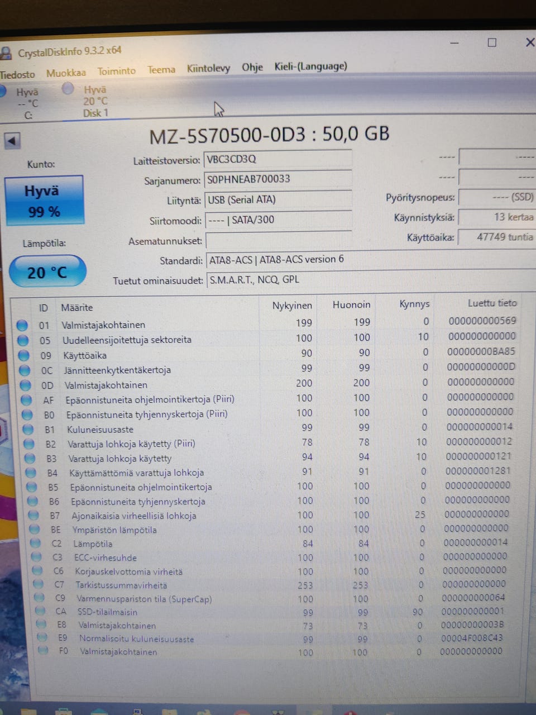Open the Kieli-(Language) menu
The image size is (536, 715).
tap(310, 66)
